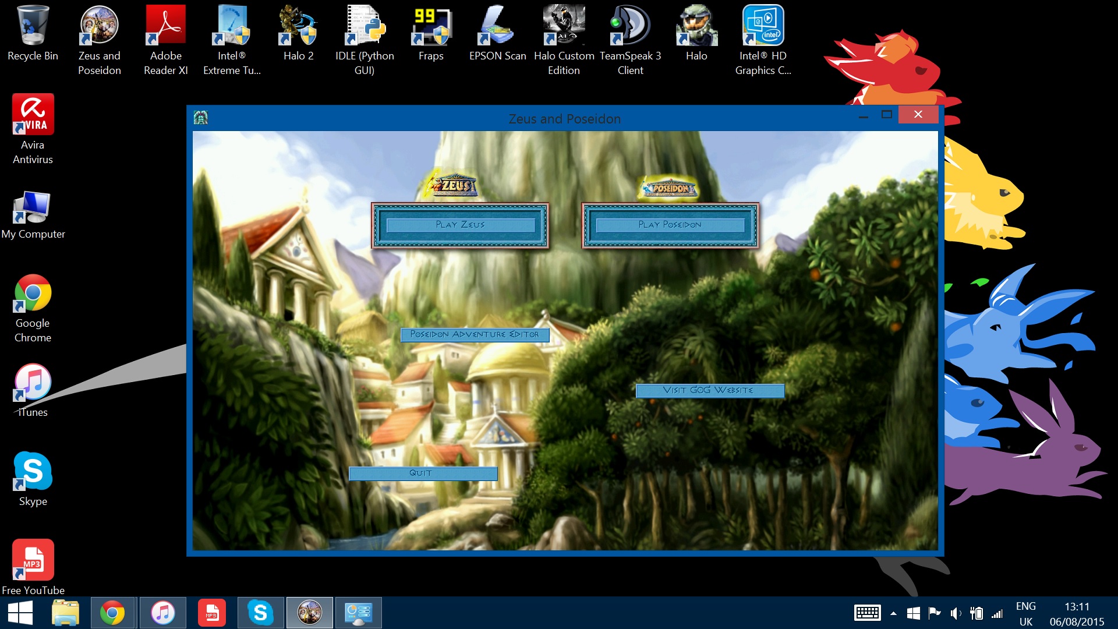Open the network signal tray icon
1118x629 pixels.
point(997,613)
